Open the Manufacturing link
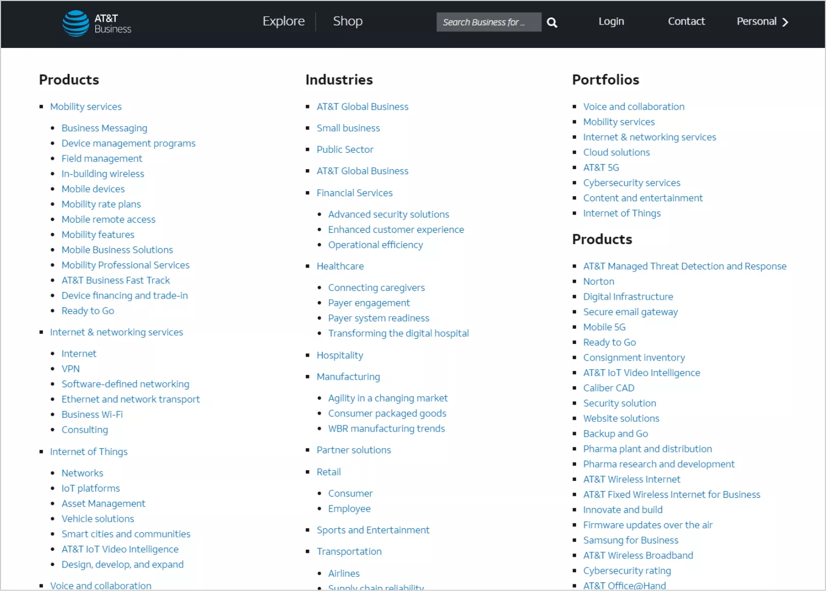826x591 pixels. [348, 377]
